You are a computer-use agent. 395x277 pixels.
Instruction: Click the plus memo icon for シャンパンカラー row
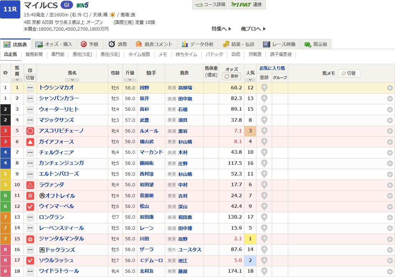point(390,99)
